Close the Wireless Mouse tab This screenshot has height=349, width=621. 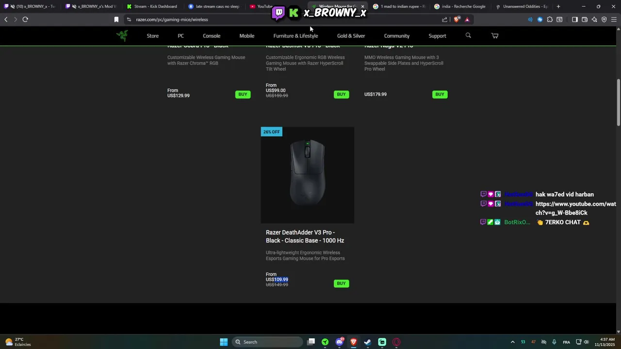pos(362,6)
